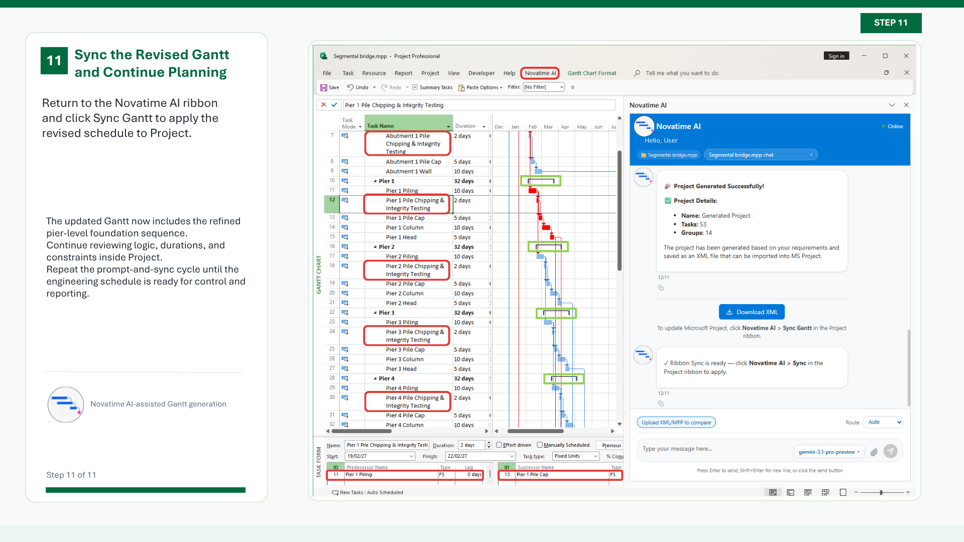Image resolution: width=964 pixels, height=542 pixels.
Task: Click the download icon on Download XML
Action: coord(730,312)
